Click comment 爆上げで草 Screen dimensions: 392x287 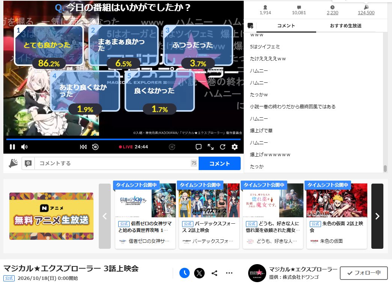click(261, 131)
